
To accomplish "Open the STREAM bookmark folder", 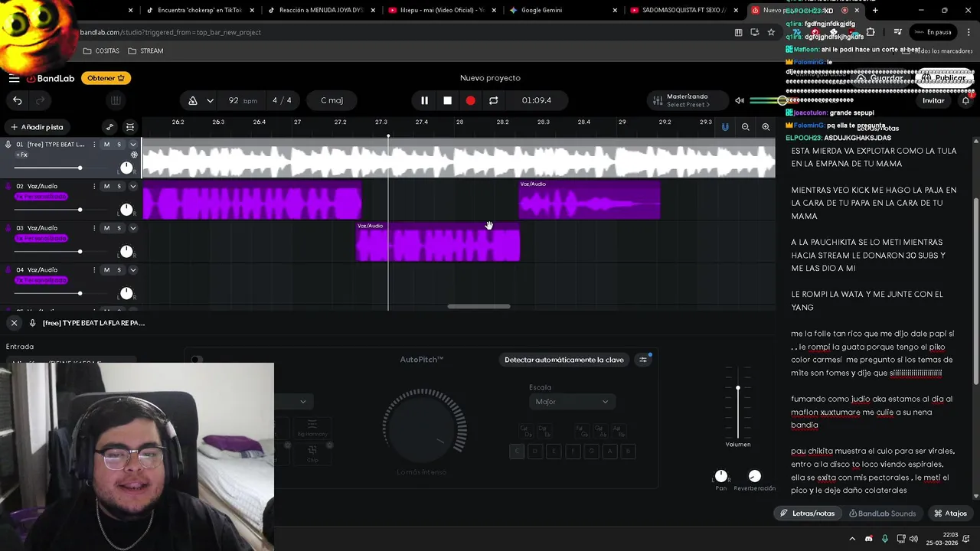I will [145, 51].
